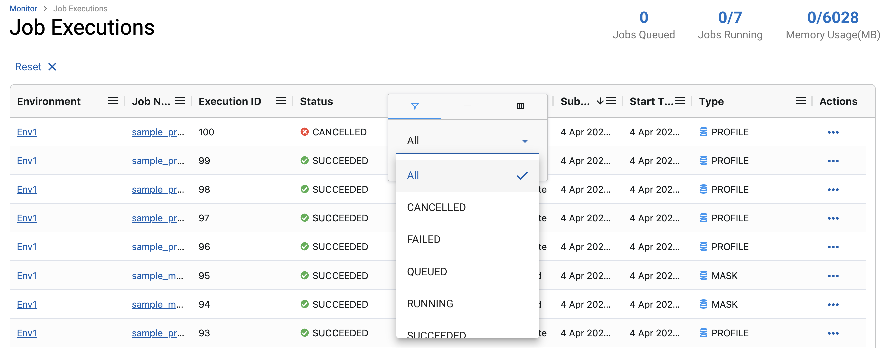
Task: Open sample_pr... job link for execution 93
Action: pyautogui.click(x=158, y=333)
